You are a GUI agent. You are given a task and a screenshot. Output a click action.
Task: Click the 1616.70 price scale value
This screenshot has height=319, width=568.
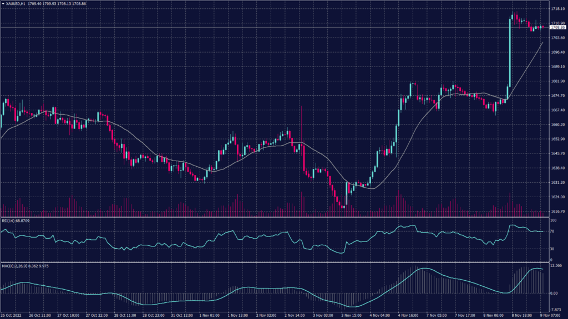[557, 211]
